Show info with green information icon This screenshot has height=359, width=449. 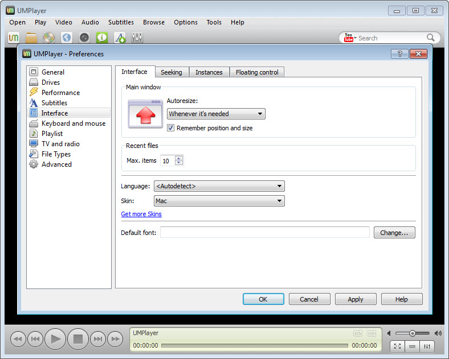click(102, 38)
